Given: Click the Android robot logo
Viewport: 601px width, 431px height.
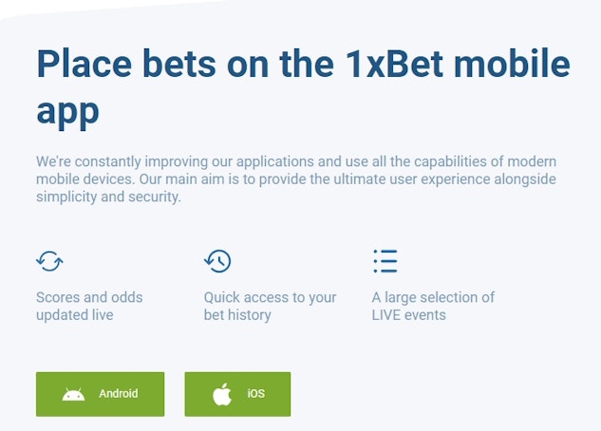Looking at the screenshot, I should point(73,394).
